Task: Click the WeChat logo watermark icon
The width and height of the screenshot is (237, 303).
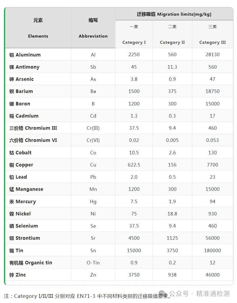Action: 163,294
